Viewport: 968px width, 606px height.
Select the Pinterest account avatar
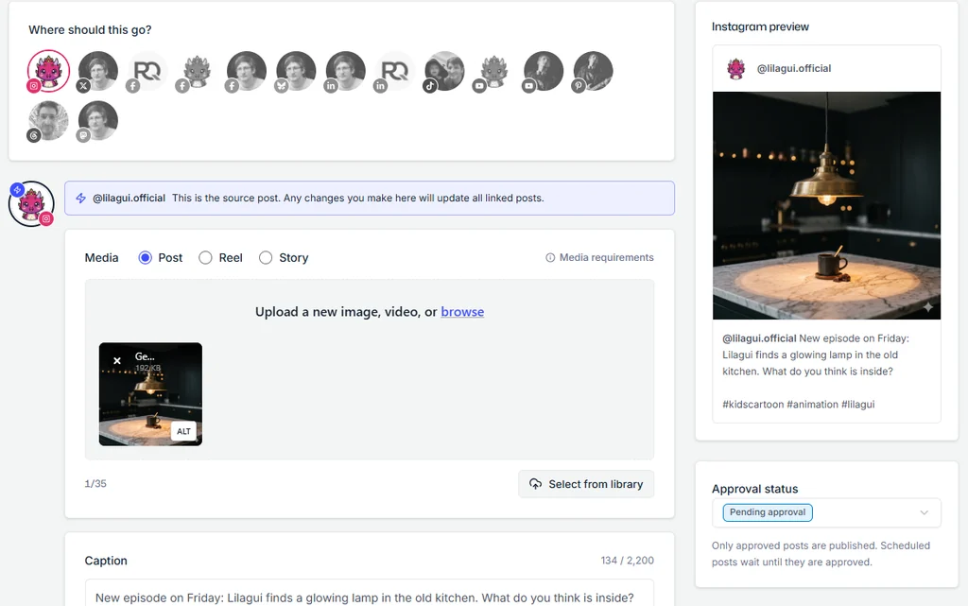pyautogui.click(x=593, y=71)
